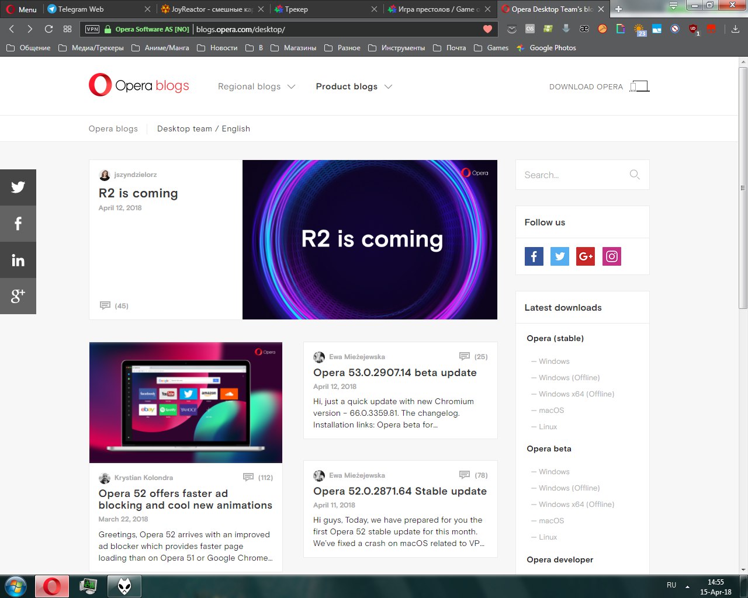This screenshot has height=598, width=748.
Task: Open the "R2 is coming" post title
Action: tap(138, 193)
